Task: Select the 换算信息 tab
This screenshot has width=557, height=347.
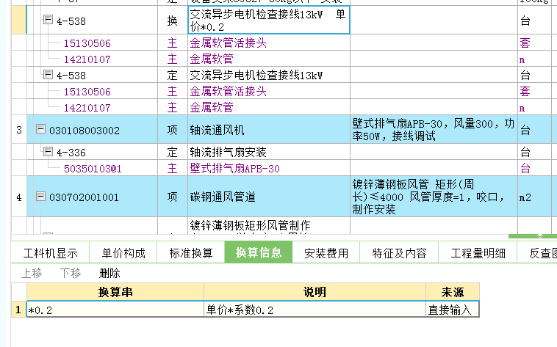Action: click(259, 252)
